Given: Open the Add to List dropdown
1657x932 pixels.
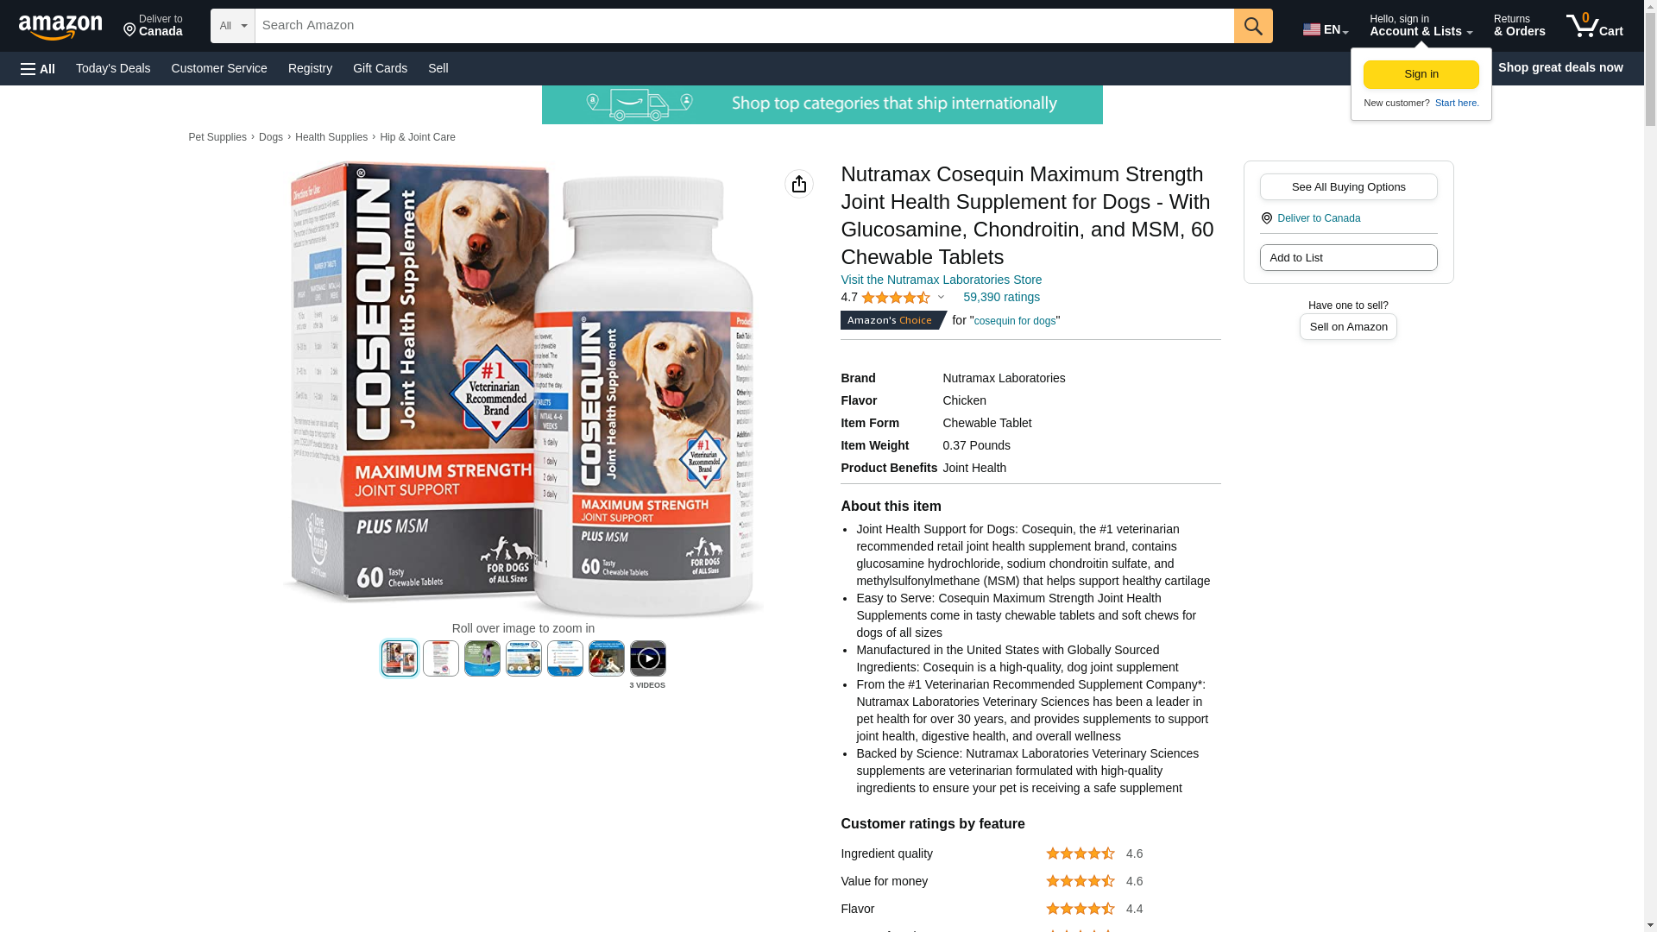Looking at the screenshot, I should tap(1348, 258).
